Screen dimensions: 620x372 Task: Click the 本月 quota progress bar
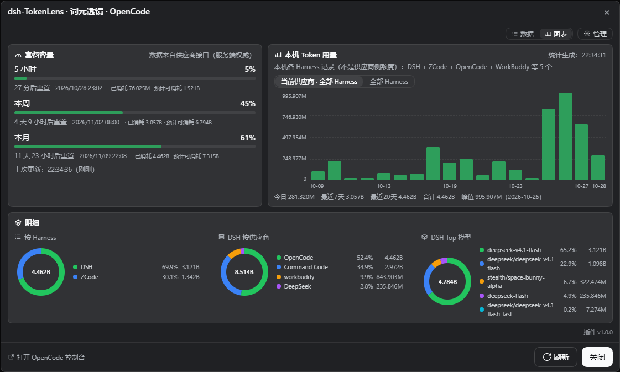tap(135, 146)
